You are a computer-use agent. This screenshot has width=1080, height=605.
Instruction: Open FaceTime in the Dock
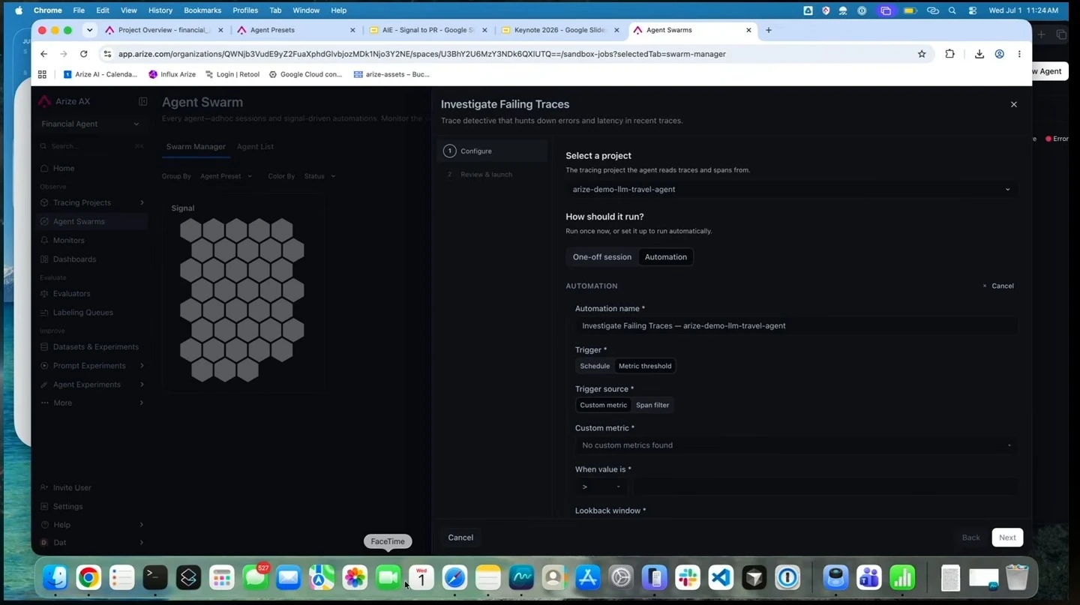(388, 577)
